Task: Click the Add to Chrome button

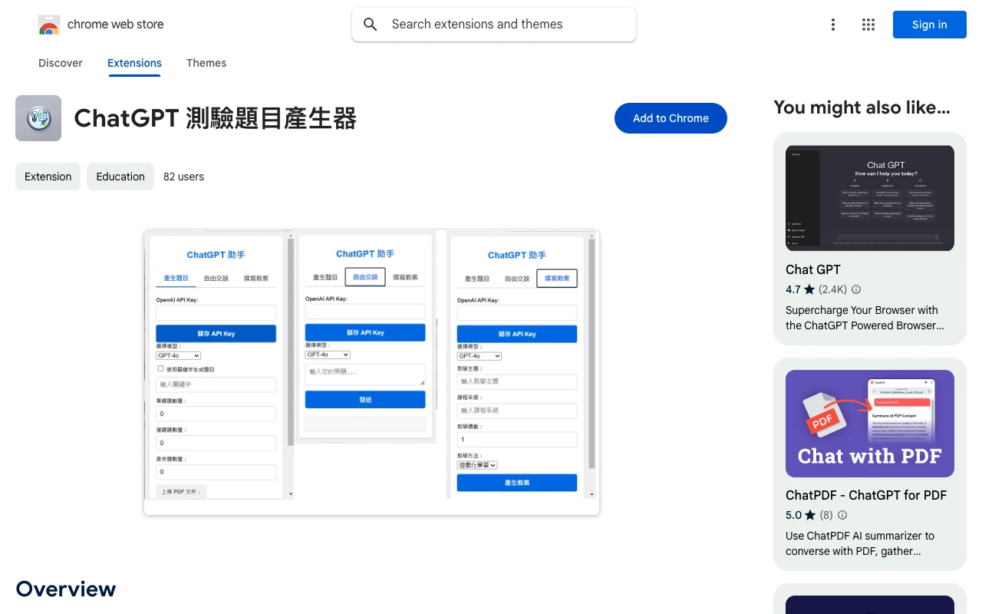Action: (x=671, y=118)
